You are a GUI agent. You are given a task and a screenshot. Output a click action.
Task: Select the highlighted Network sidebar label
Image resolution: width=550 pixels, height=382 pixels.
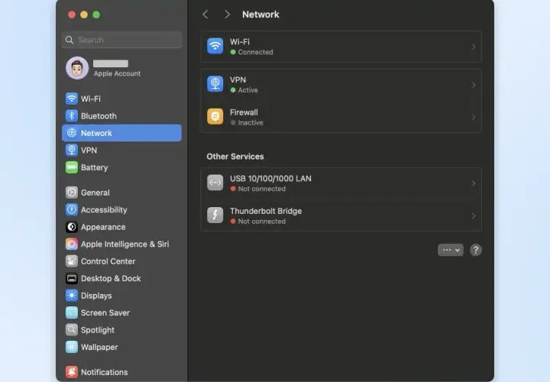tap(96, 133)
